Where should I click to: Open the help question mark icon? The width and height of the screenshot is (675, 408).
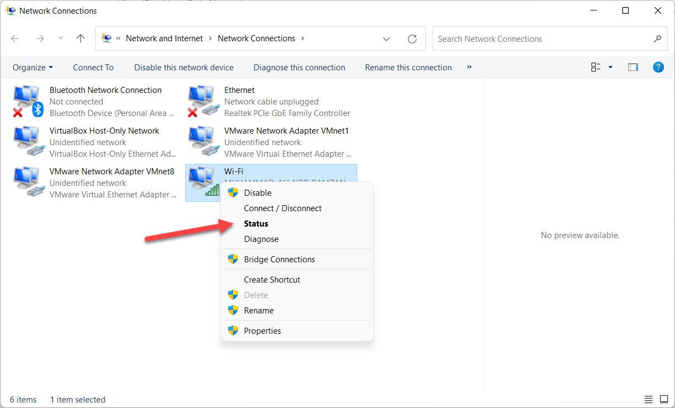pos(658,67)
